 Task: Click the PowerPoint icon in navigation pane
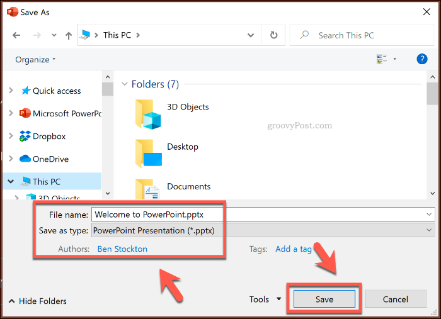pyautogui.click(x=25, y=113)
